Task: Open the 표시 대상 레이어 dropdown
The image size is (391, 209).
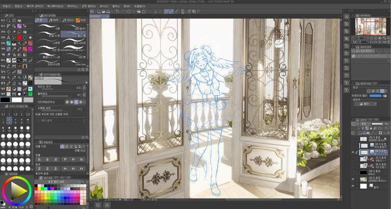Action: point(363,51)
